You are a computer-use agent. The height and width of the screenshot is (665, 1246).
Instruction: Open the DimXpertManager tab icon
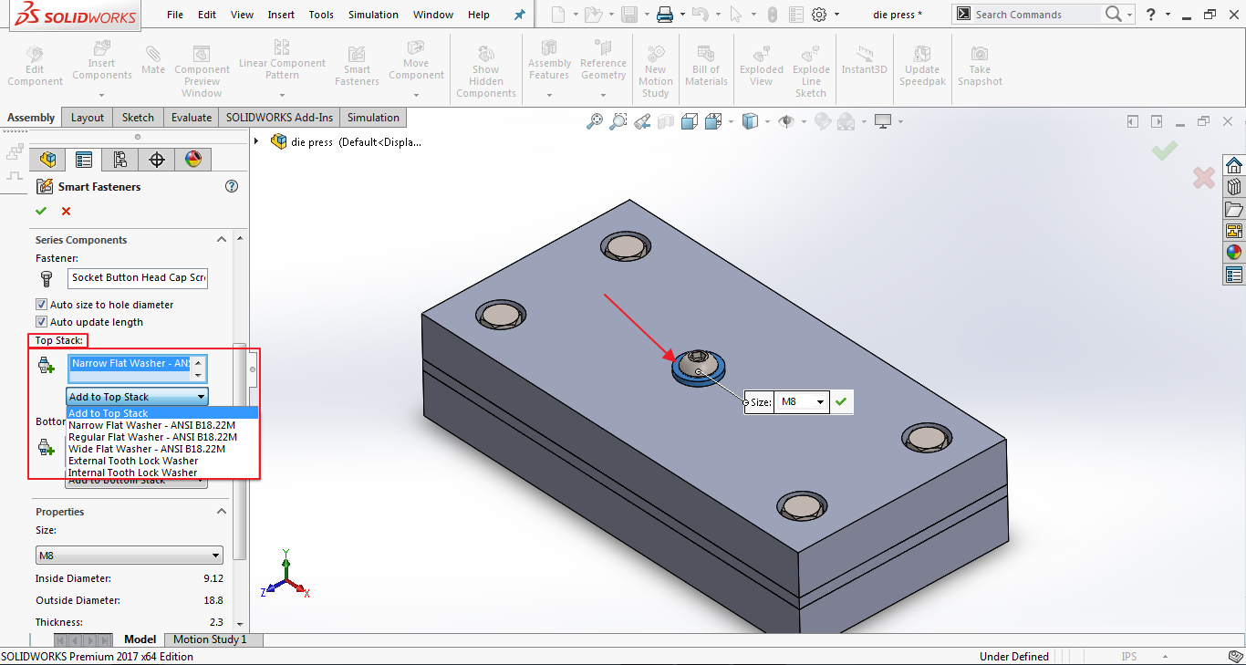pos(157,160)
